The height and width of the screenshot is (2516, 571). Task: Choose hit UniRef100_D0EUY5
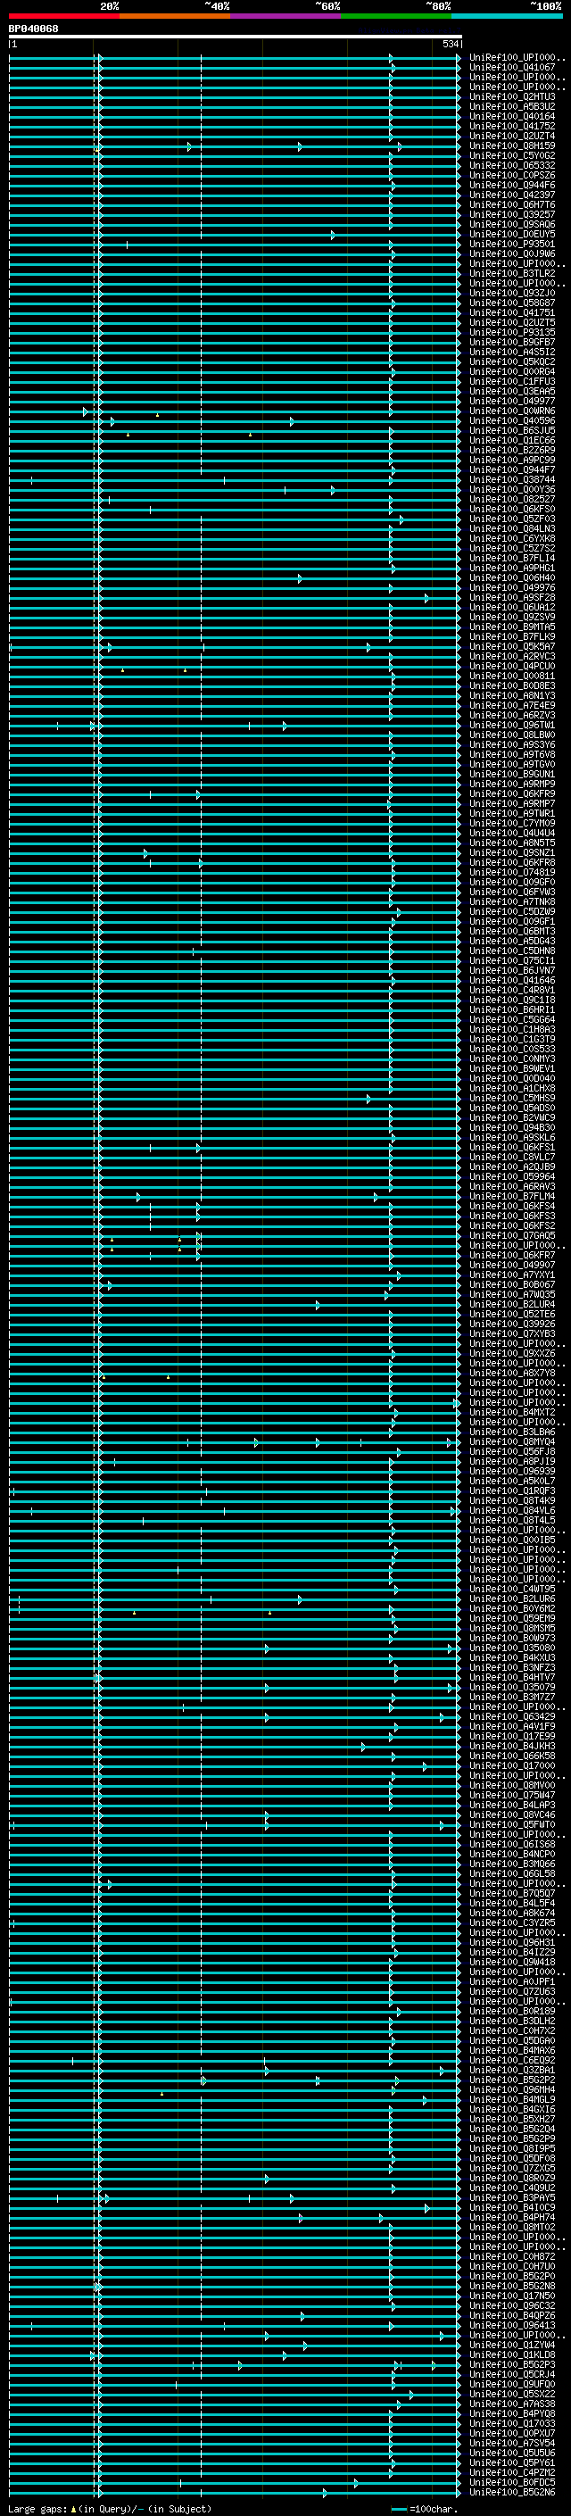(x=512, y=235)
